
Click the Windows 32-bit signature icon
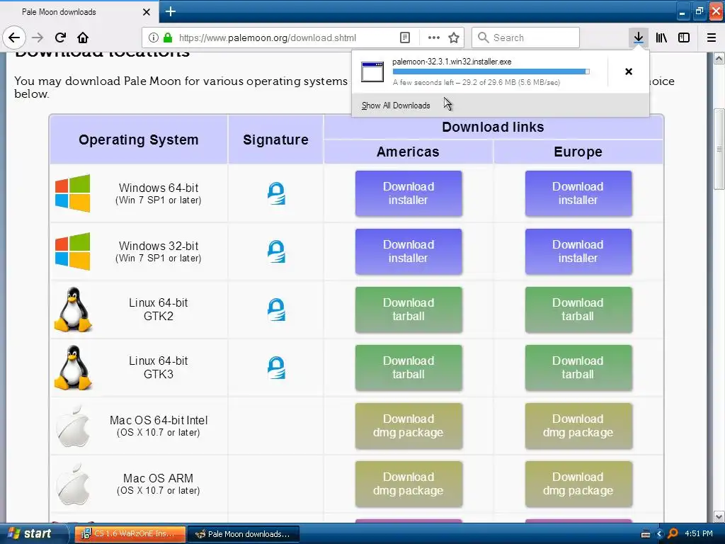pyautogui.click(x=277, y=251)
